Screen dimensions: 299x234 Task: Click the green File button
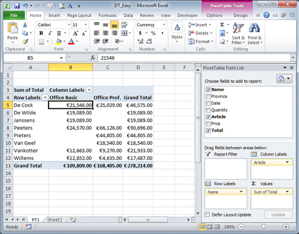[13, 15]
